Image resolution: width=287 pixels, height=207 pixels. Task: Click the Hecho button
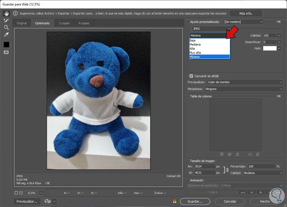(x=265, y=201)
